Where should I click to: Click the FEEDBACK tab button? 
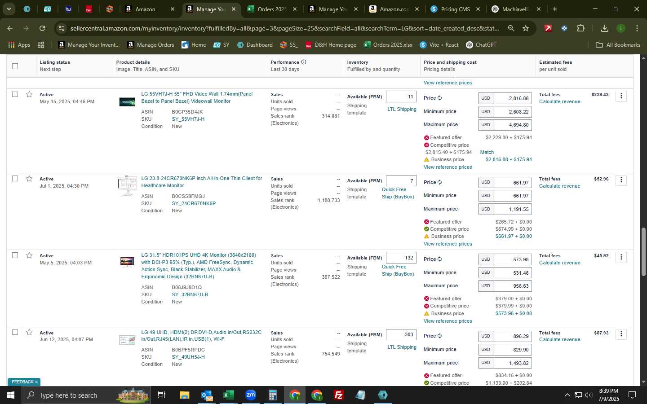pos(24,382)
